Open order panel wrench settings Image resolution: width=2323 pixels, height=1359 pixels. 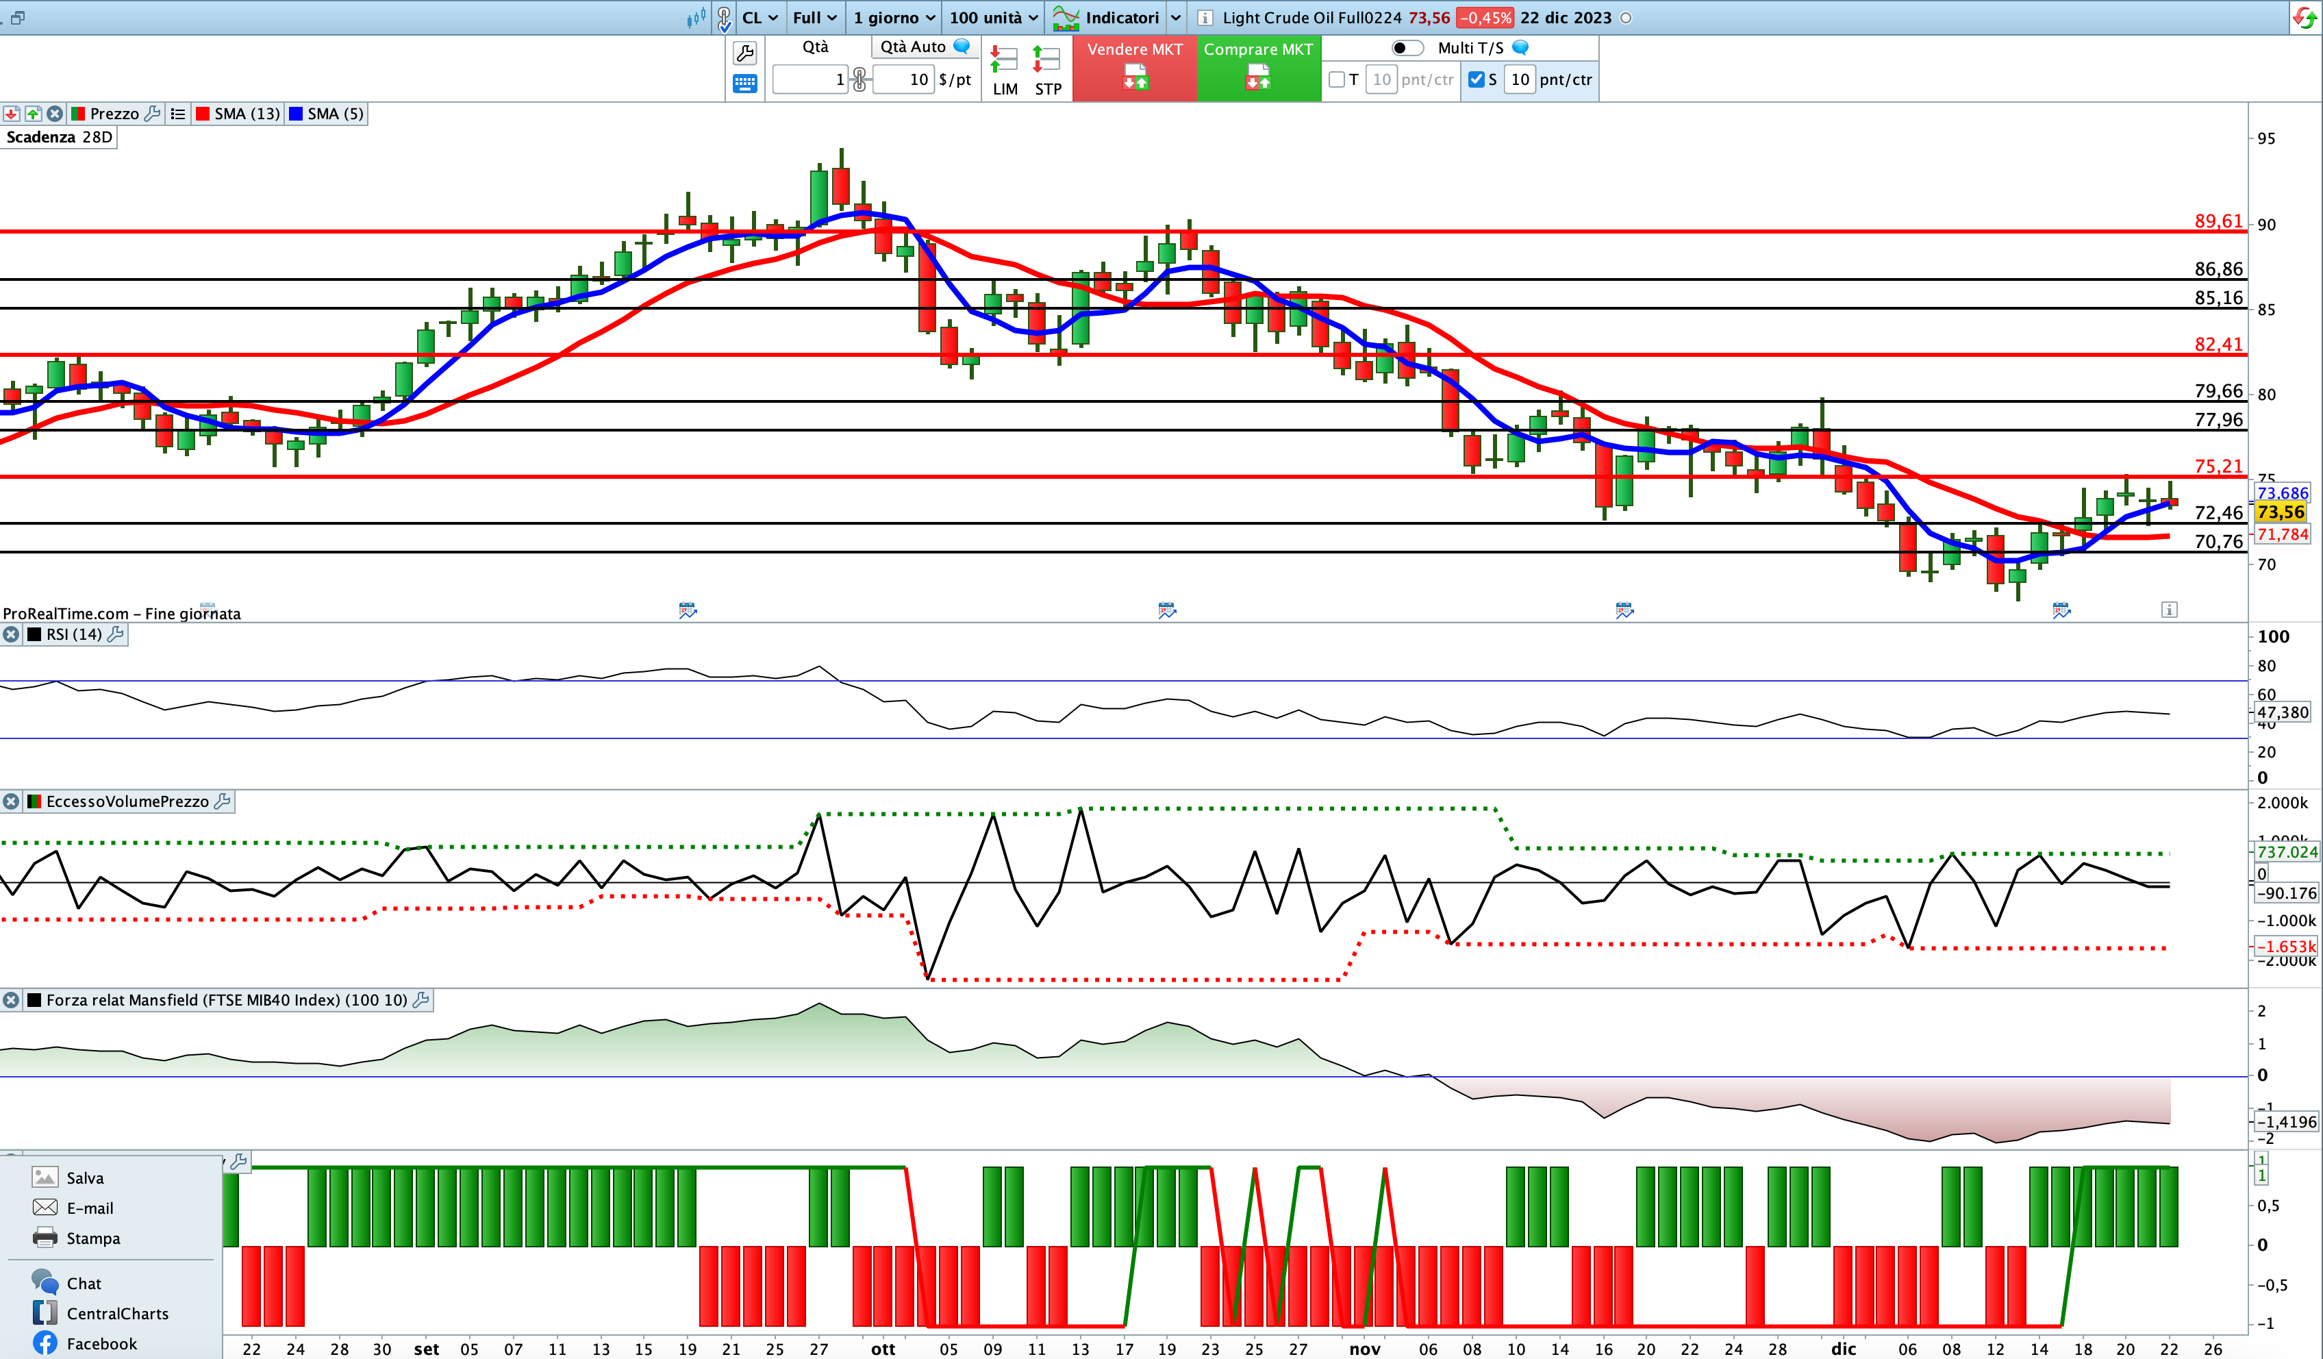coord(745,53)
